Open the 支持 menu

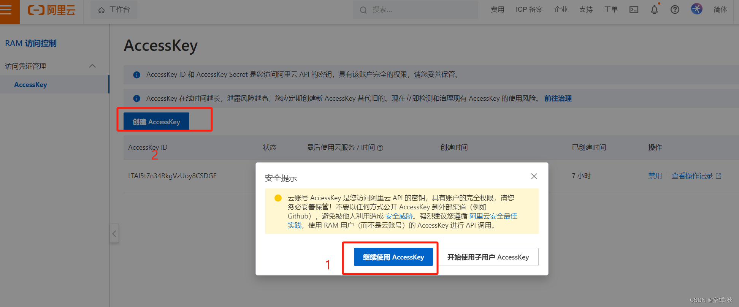(x=586, y=9)
